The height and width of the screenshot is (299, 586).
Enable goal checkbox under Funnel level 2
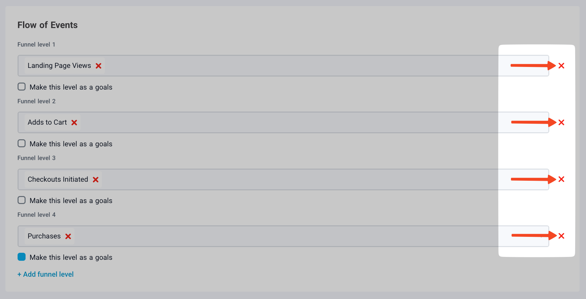coord(22,143)
